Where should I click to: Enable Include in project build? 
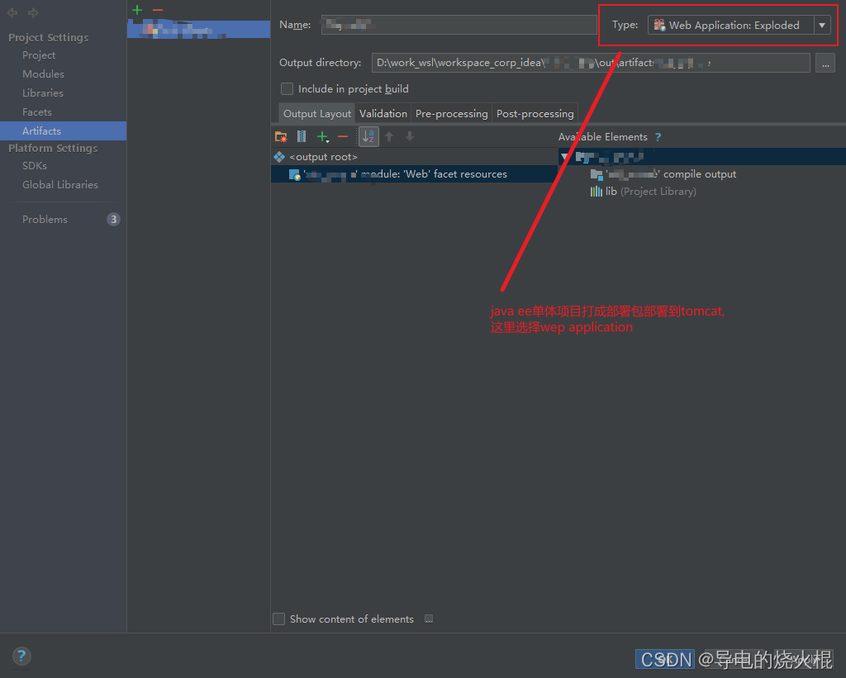click(287, 88)
